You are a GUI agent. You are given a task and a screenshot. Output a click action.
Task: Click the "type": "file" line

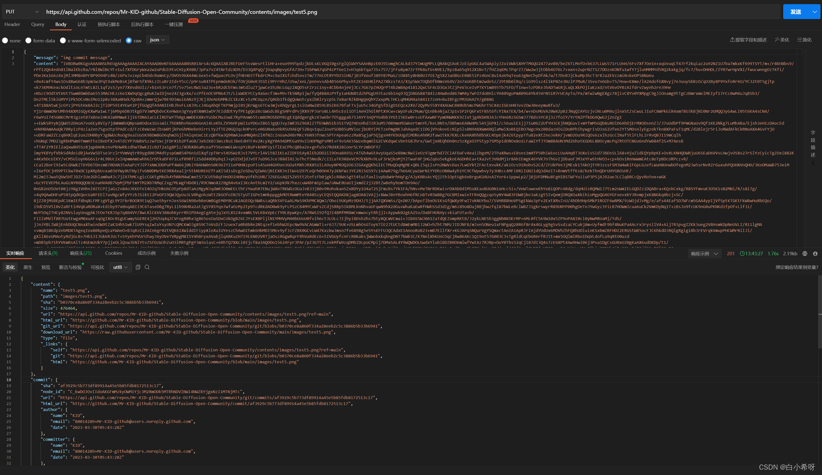(58, 338)
